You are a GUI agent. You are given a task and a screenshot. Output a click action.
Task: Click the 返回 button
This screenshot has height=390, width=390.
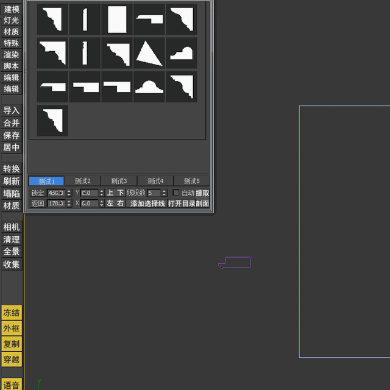38,204
